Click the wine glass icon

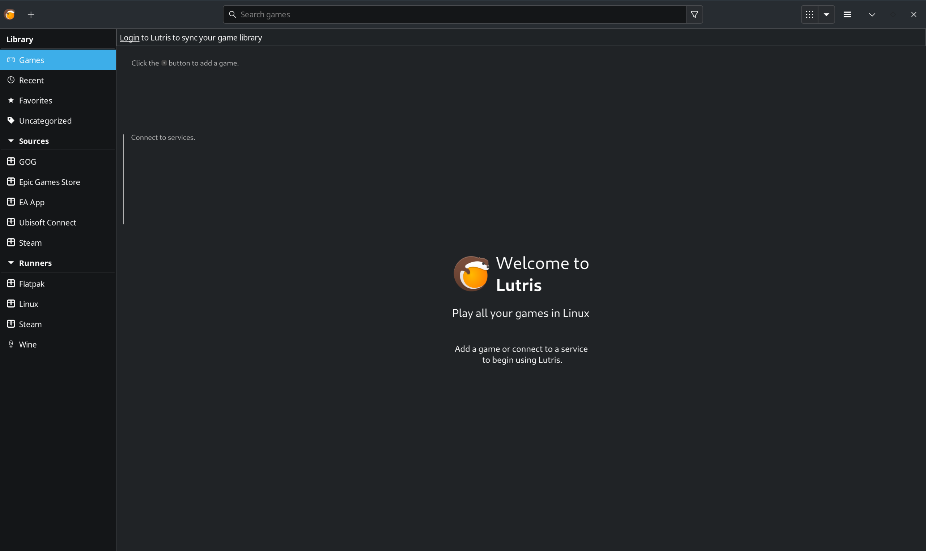11,344
